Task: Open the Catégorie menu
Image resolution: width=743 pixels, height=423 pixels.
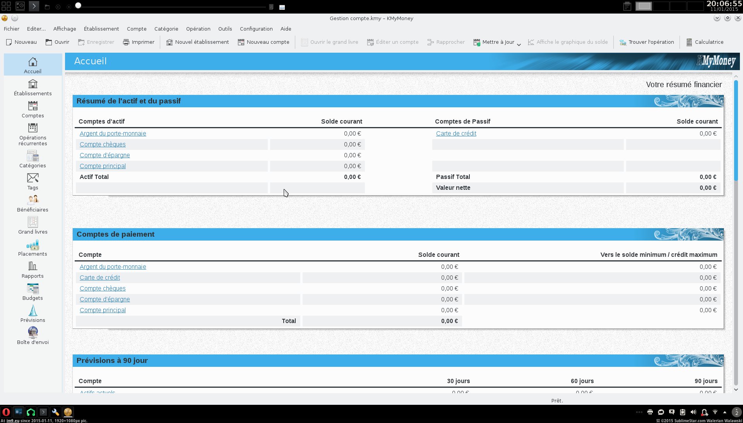Action: (166, 29)
